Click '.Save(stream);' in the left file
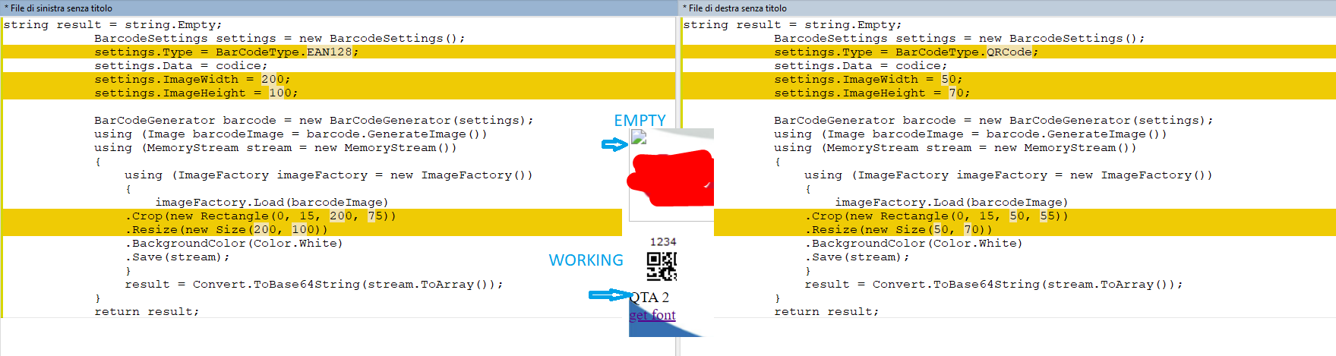 (x=177, y=257)
